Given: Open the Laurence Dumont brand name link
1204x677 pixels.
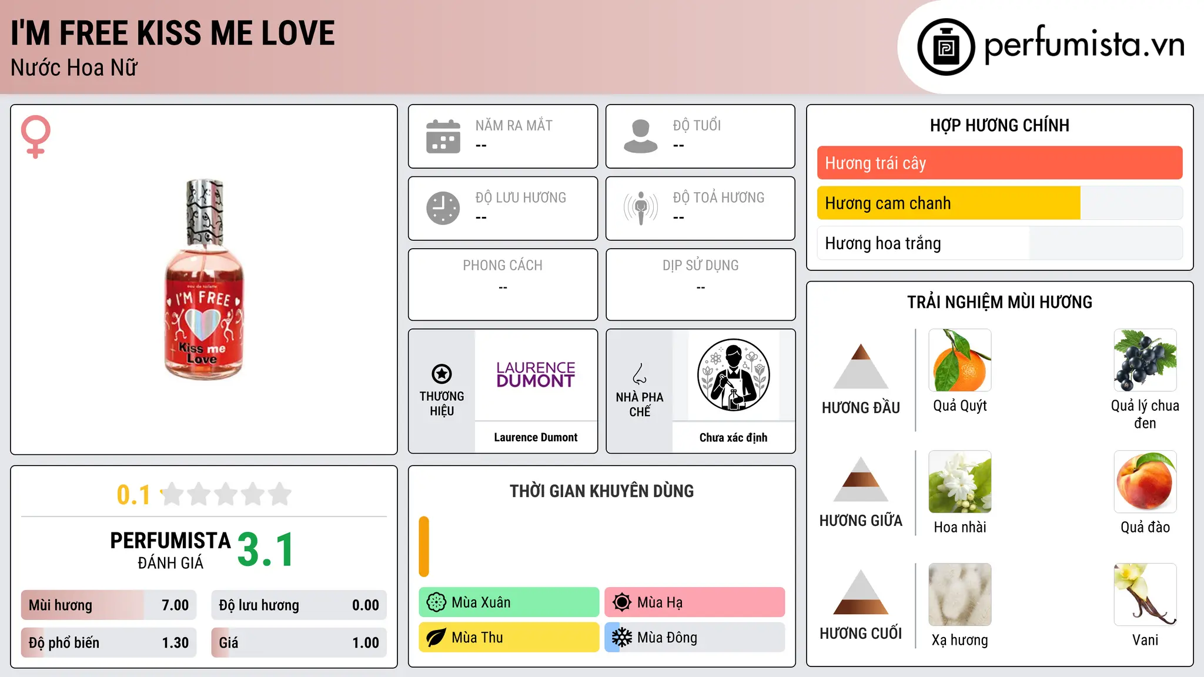Looking at the screenshot, I should tap(536, 438).
